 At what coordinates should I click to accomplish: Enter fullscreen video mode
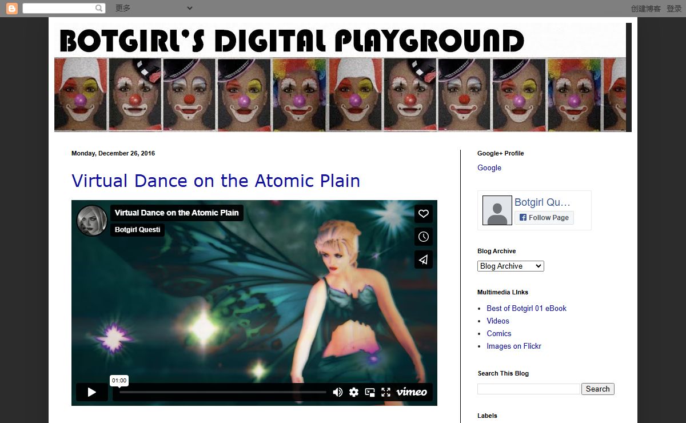(x=386, y=392)
